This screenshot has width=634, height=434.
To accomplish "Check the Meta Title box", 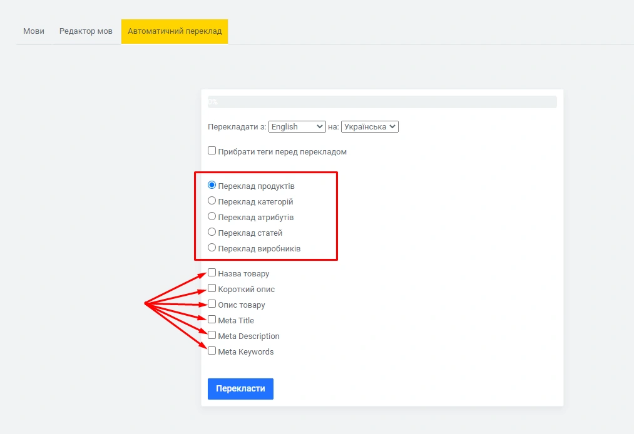I will tap(212, 320).
